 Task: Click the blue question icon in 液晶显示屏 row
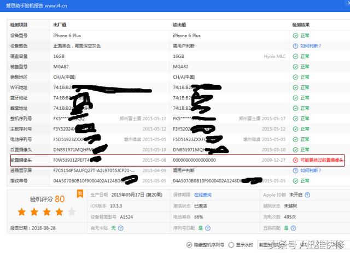click(295, 170)
